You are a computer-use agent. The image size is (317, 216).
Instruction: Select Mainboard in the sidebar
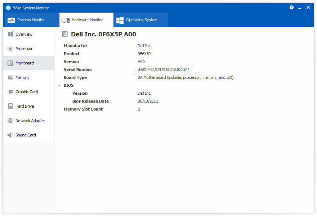click(x=29, y=63)
